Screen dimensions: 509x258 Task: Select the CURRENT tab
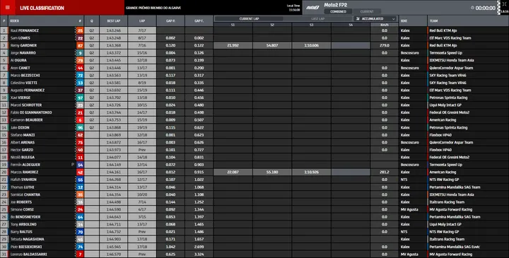pos(367,11)
